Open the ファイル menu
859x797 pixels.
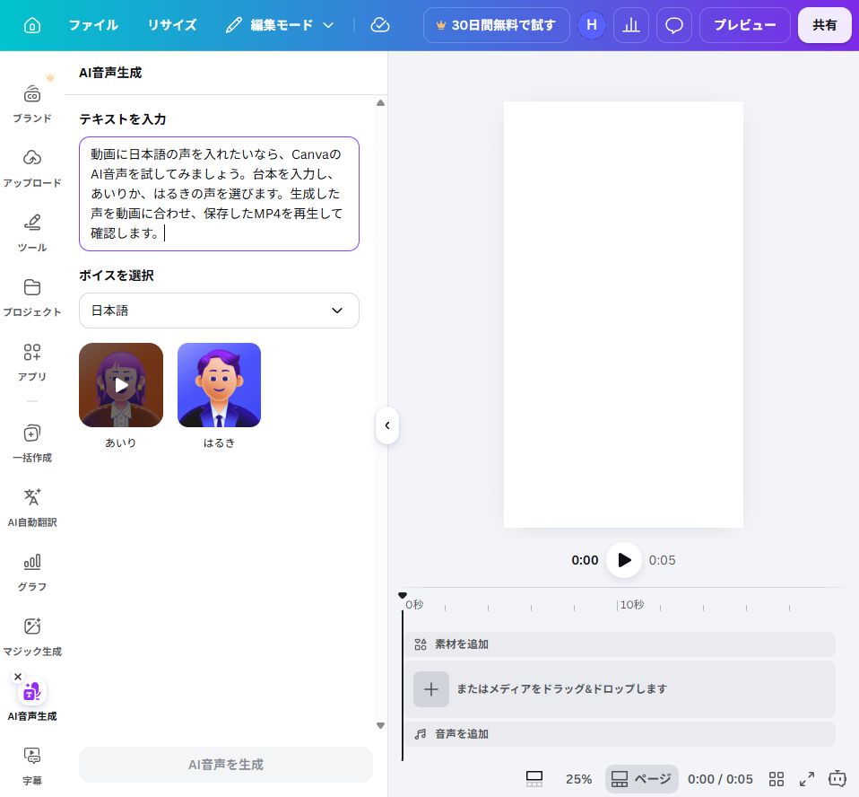click(93, 25)
